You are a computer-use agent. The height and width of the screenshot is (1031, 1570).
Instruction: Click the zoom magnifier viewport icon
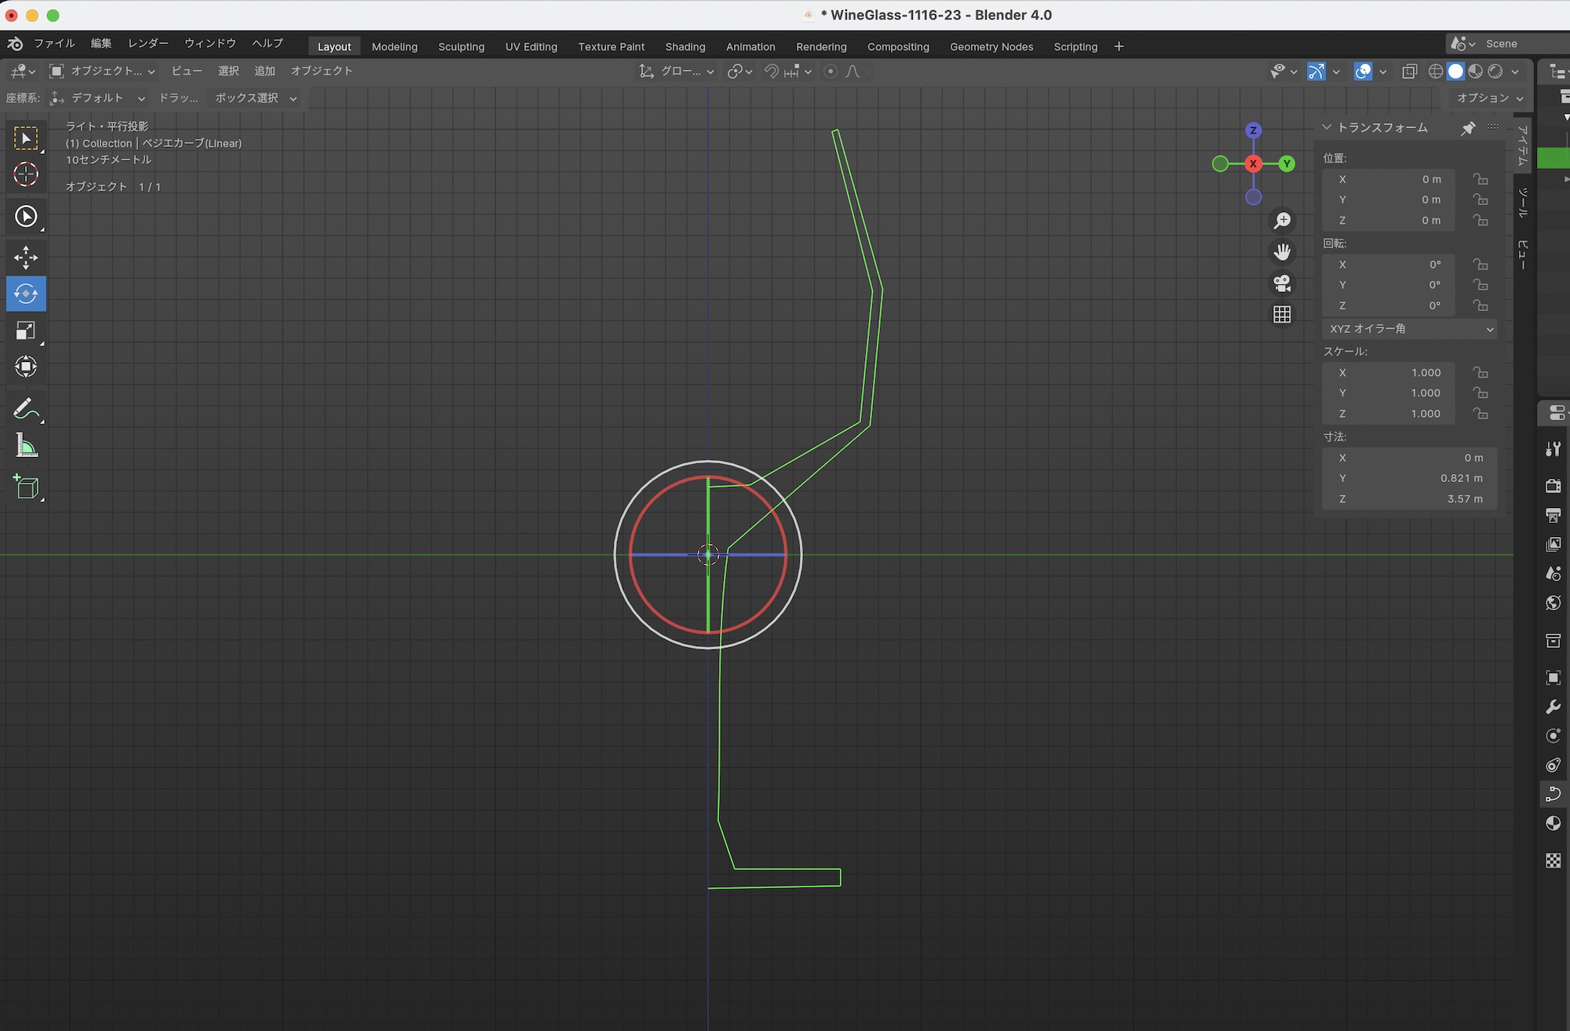[x=1282, y=221]
